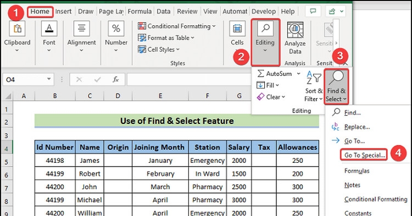
Task: Expand the Share button dropdown arrow
Action: click(342, 12)
